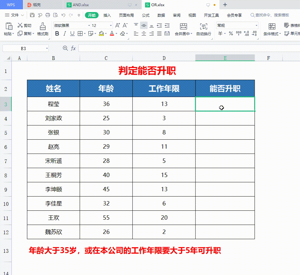The height and width of the screenshot is (275, 300).
Task: Switch to the 页面布局 ribbon tab
Action: (x=126, y=15)
